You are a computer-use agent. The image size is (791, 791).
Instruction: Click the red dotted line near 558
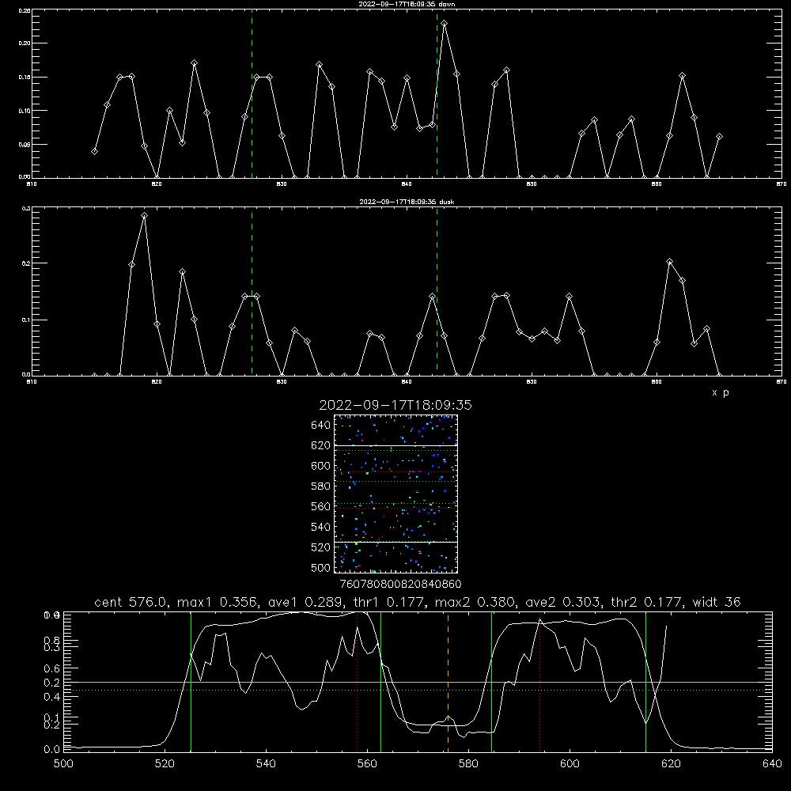[358, 682]
